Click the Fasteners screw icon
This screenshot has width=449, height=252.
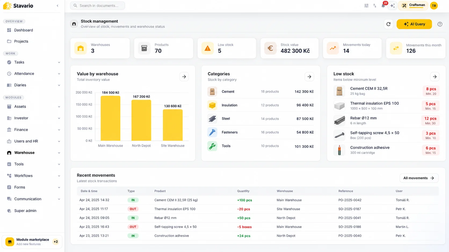tap(212, 132)
